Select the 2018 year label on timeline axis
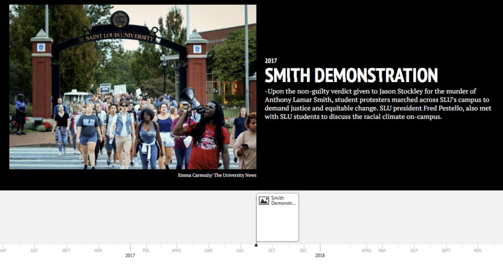This screenshot has height=275, width=503. 320,255
